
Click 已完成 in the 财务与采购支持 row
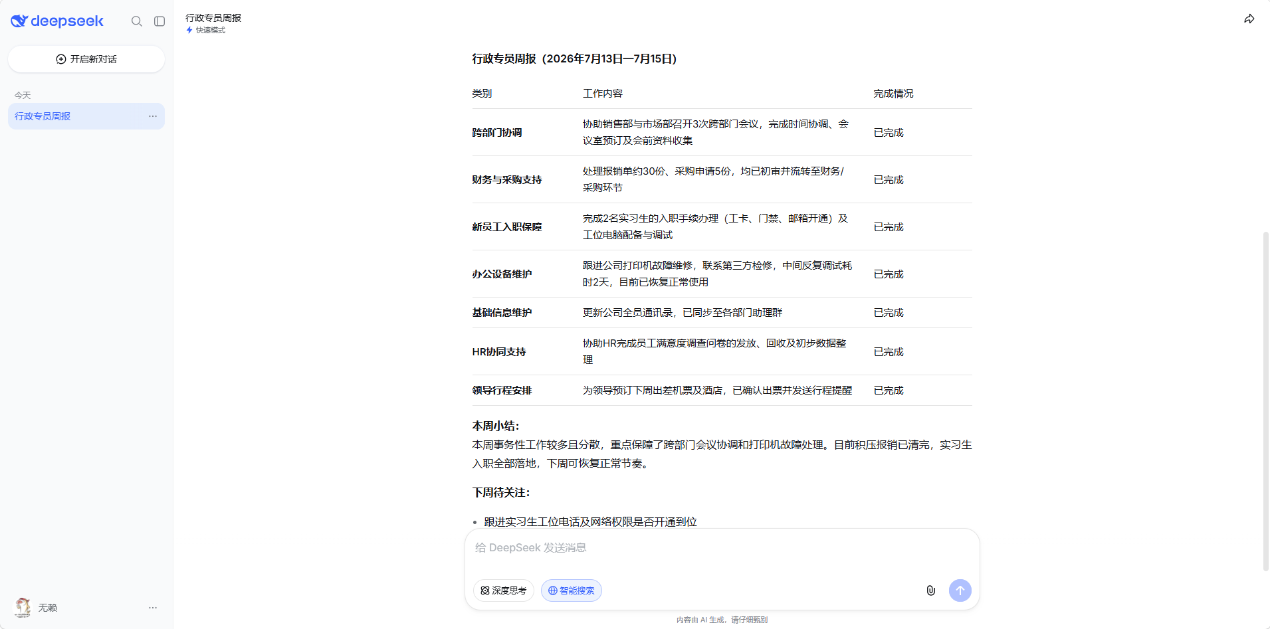coord(889,180)
